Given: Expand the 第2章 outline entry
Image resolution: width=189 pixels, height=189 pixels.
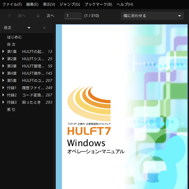Looking at the screenshot, I should (x=3, y=59).
